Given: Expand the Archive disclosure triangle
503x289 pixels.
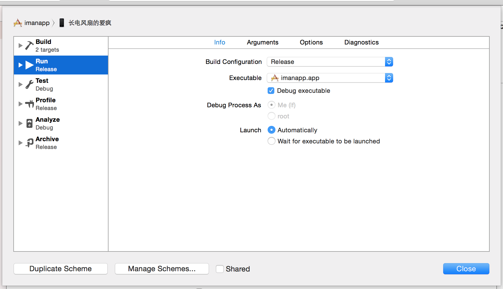Looking at the screenshot, I should [20, 143].
